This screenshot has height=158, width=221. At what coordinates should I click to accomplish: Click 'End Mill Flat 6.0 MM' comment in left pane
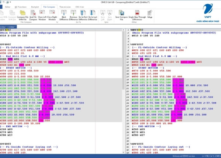coord(22,56)
